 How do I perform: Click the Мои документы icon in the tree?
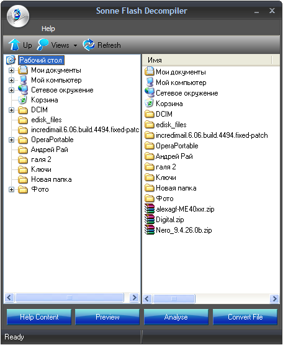(x=23, y=70)
